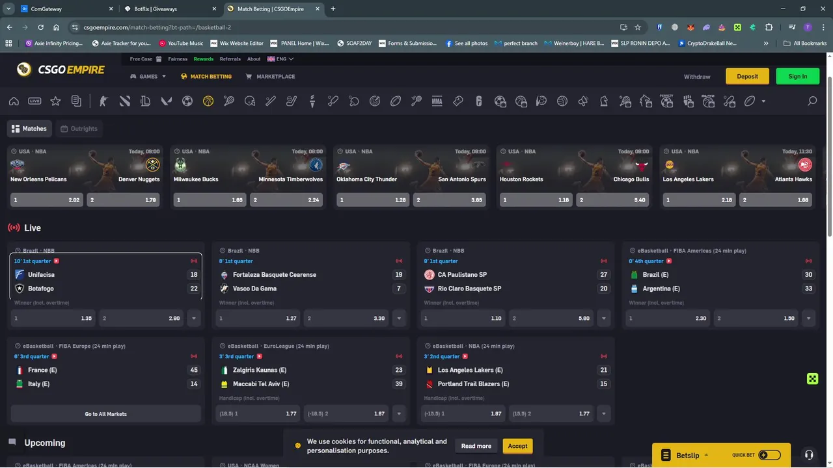Viewport: 833px width, 468px height.
Task: Bet on Botafogo at odds 2.80
Action: point(141,318)
